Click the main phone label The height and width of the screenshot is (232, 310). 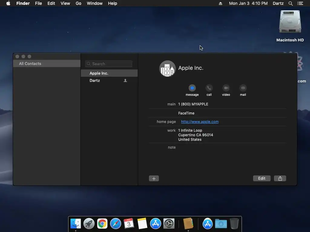[x=171, y=104]
